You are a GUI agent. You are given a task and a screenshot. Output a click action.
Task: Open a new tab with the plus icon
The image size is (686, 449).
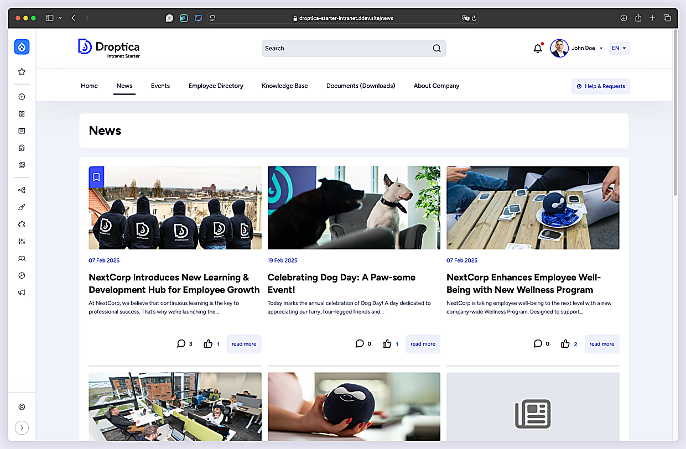(652, 18)
